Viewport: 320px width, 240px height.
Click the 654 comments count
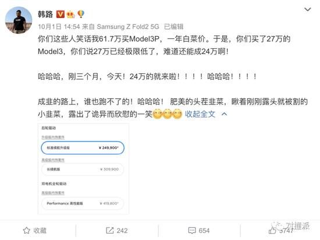204,231
